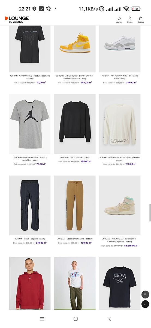
Task: Open the yellow Air Jordan 1 sneaker image
Action: pyautogui.click(x=75, y=49)
